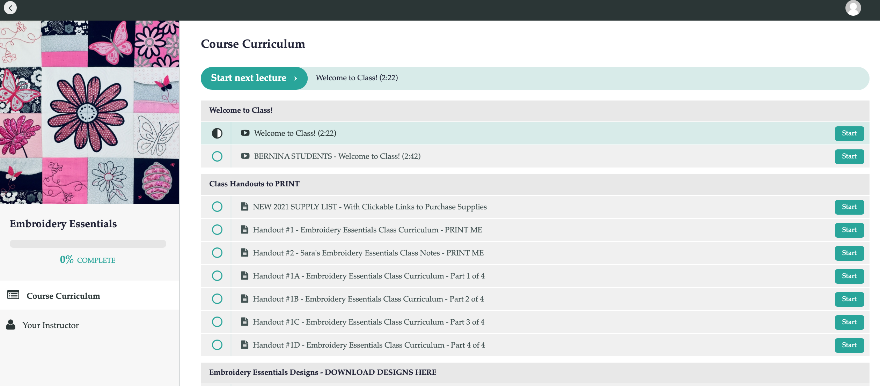The width and height of the screenshot is (880, 386).
Task: Click document icon next to Handout #1C
Action: [x=245, y=322]
